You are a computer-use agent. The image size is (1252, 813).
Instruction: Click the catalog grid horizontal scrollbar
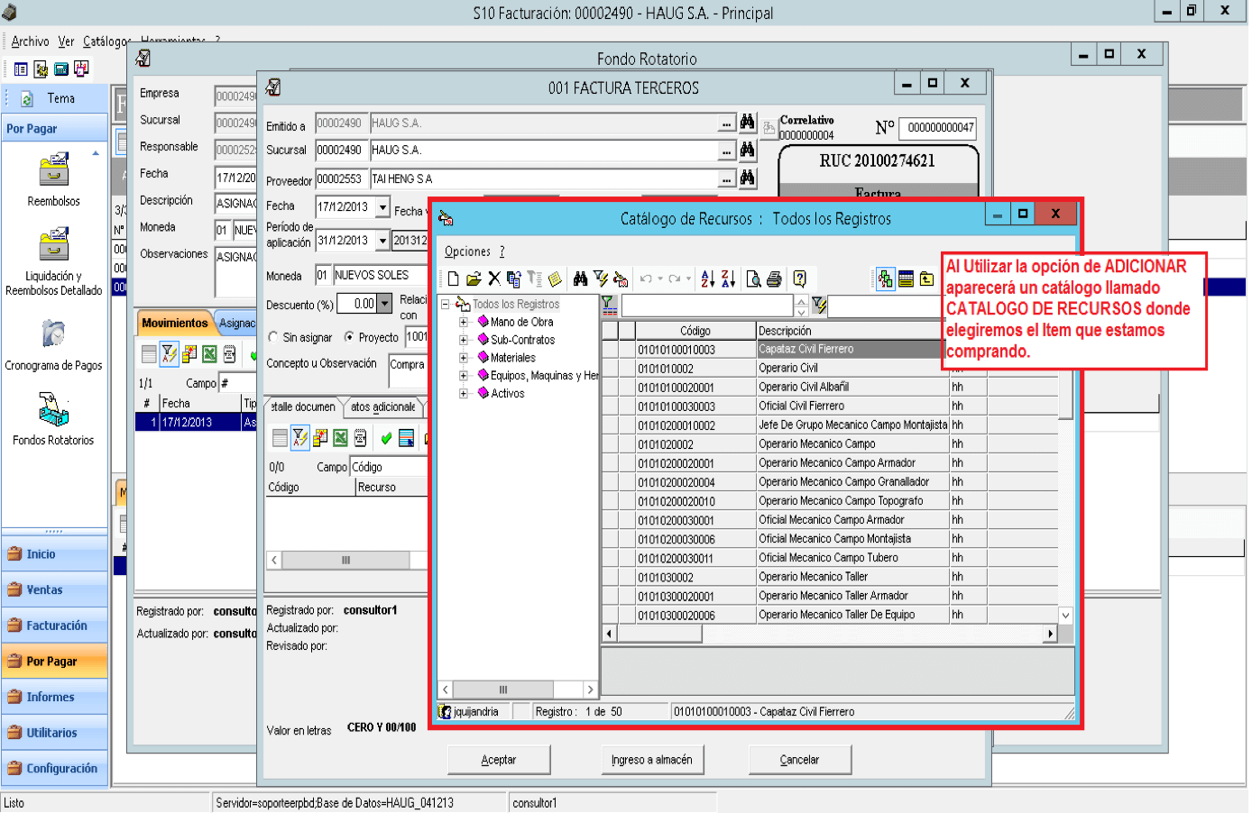[x=830, y=634]
